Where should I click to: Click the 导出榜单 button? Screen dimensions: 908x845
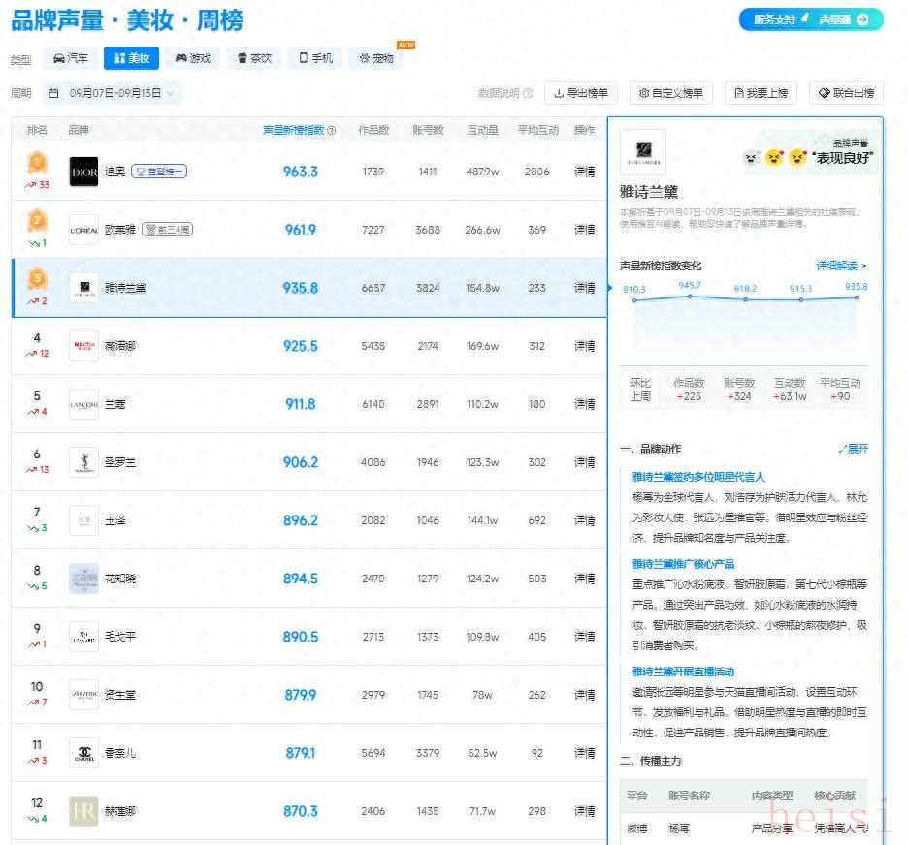[581, 93]
